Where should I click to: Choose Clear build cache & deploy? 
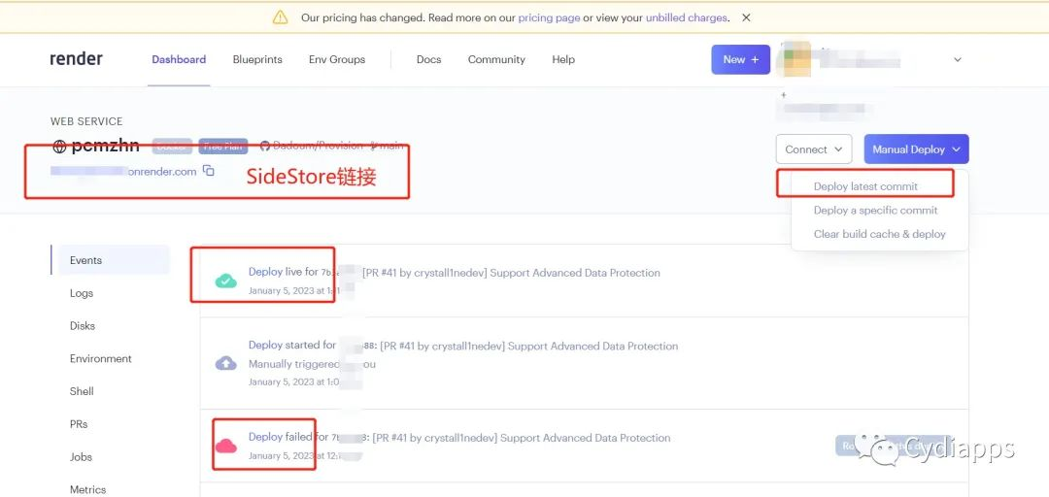880,234
